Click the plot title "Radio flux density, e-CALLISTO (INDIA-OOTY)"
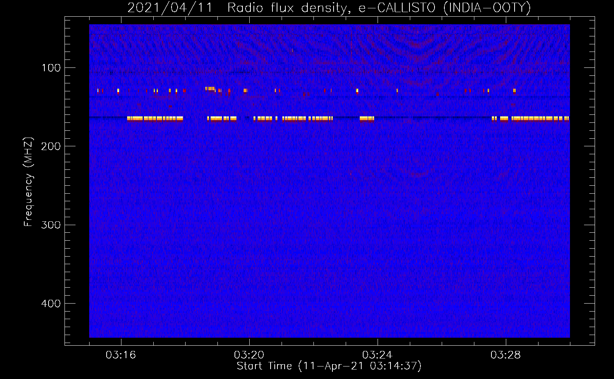 coord(379,8)
